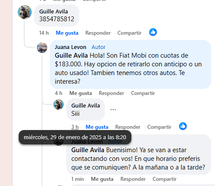Open the three-dot options next to Siii comment
The height and width of the screenshot is (186, 215).
tap(113, 110)
